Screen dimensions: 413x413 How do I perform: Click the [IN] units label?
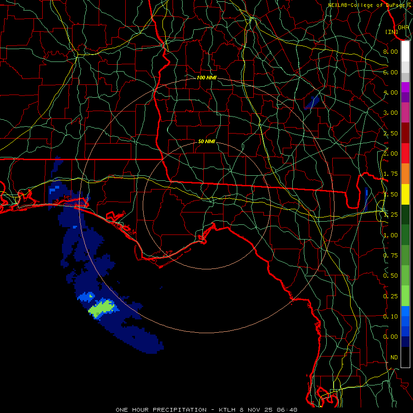392,32
